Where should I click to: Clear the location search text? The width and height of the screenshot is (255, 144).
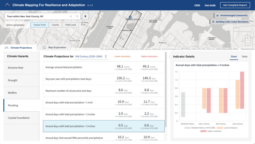coord(71,16)
